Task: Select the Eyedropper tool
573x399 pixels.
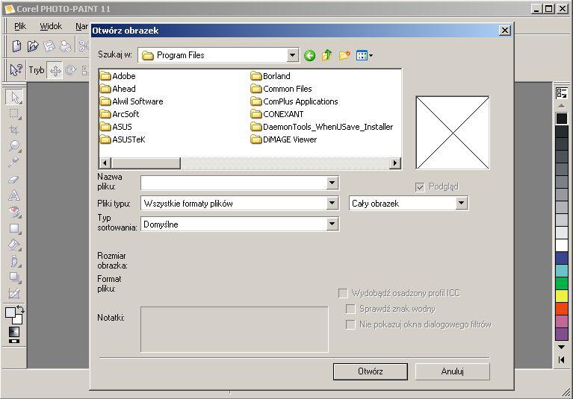Action: click(x=14, y=162)
